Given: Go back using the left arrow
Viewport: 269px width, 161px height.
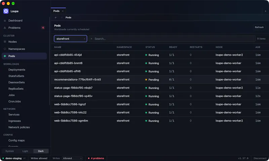Looking at the screenshot, I should coord(56,17).
